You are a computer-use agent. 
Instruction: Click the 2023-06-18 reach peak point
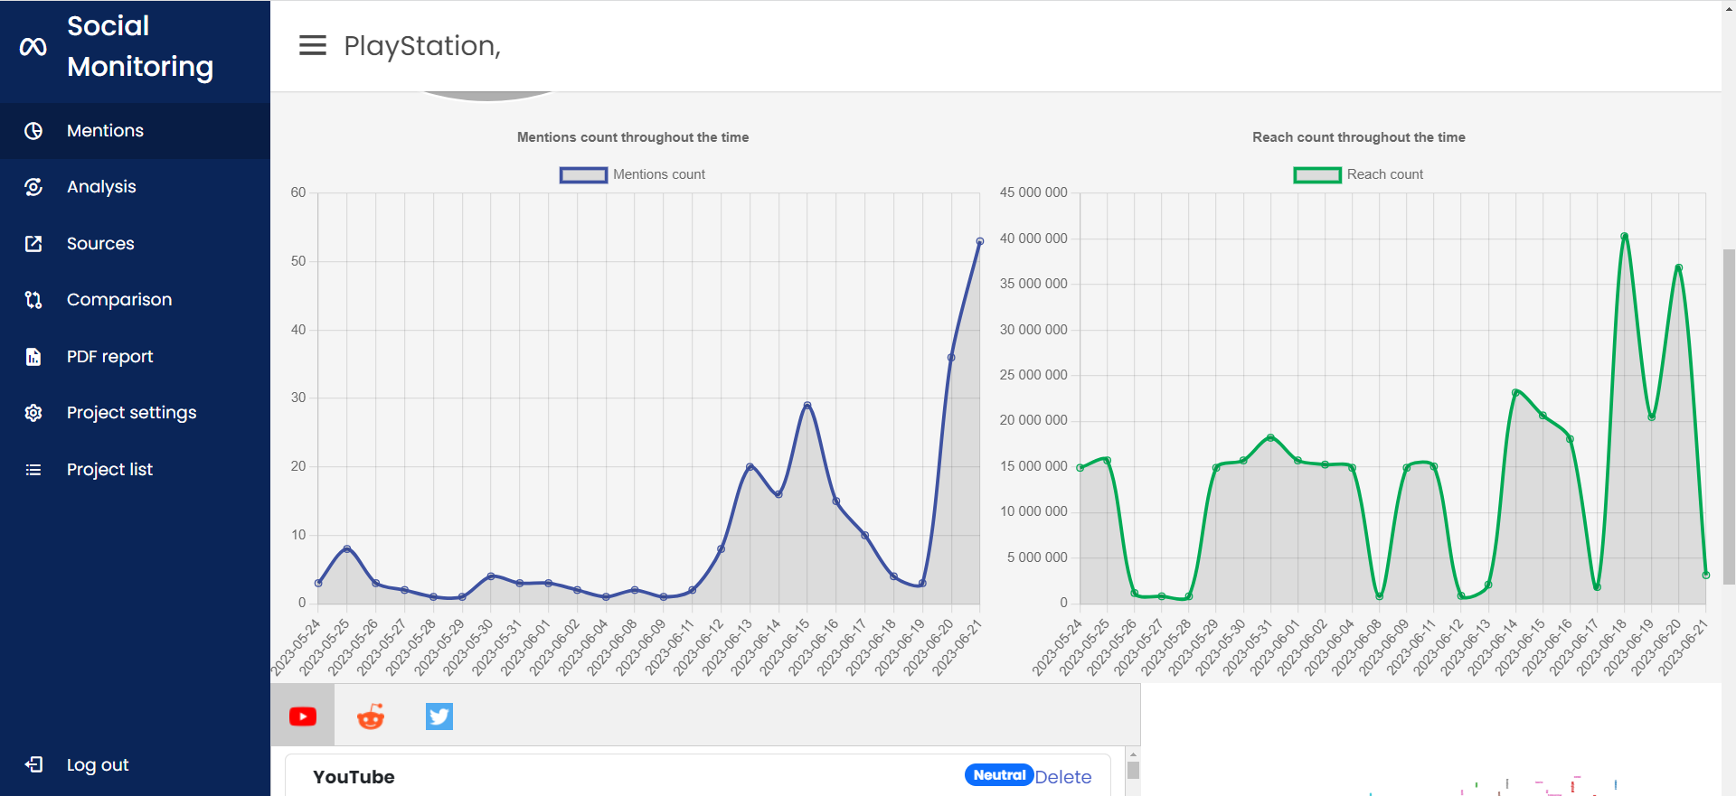1625,237
